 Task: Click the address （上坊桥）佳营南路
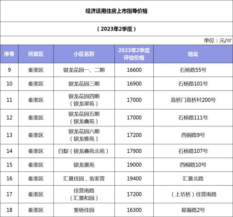193,194
